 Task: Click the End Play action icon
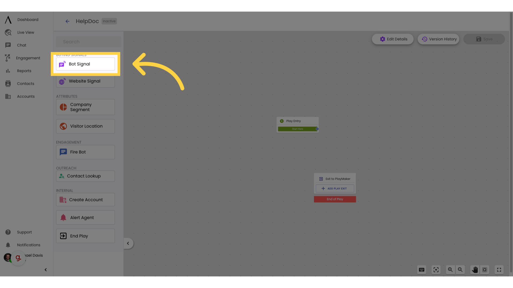coord(63,236)
